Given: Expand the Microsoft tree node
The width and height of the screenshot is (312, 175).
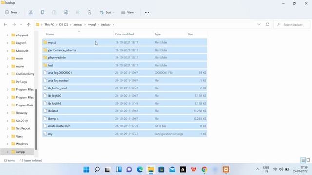Looking at the screenshot, I should tap(8, 51).
